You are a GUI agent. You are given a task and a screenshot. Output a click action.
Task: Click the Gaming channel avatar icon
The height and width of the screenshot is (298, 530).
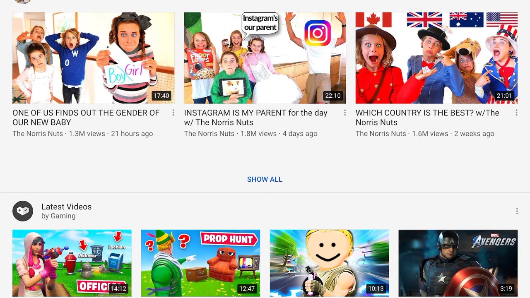point(23,211)
